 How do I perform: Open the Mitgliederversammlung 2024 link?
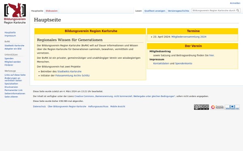point(189,37)
